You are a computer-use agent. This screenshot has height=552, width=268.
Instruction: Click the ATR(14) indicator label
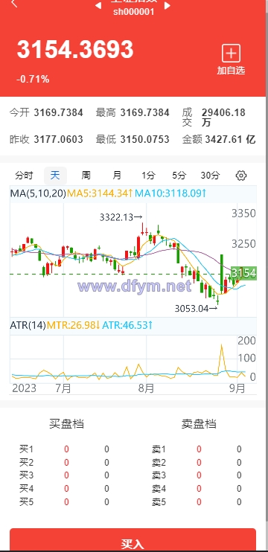(28, 325)
